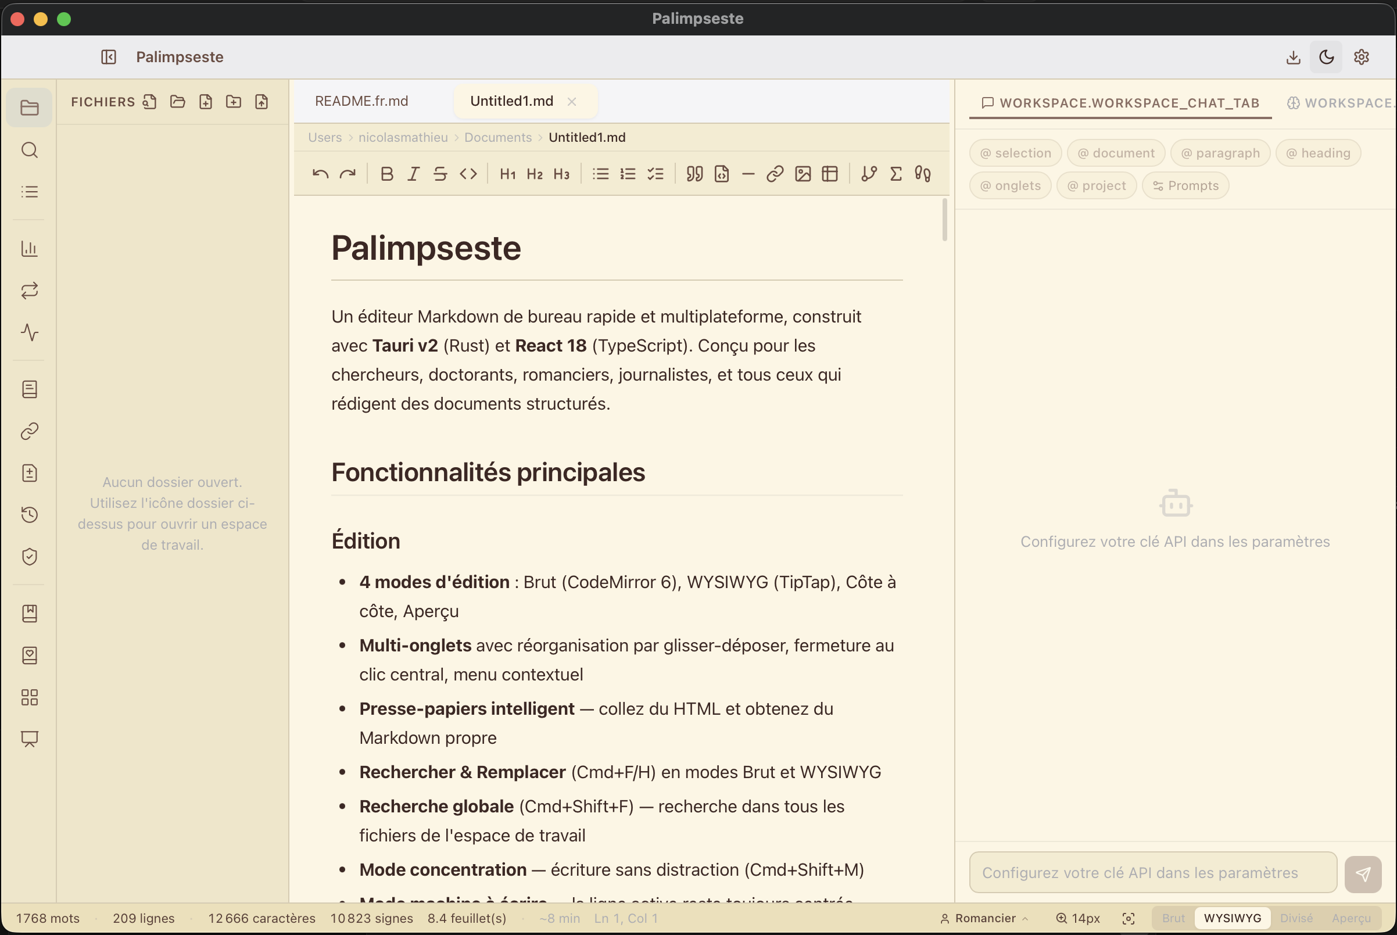The width and height of the screenshot is (1397, 935).
Task: Open the grid blocks panel
Action: (x=29, y=697)
